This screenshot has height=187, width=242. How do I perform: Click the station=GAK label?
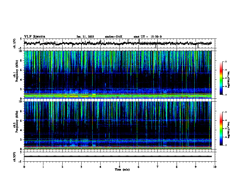click(114, 37)
